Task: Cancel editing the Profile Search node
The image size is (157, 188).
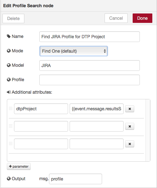Action: [116, 18]
